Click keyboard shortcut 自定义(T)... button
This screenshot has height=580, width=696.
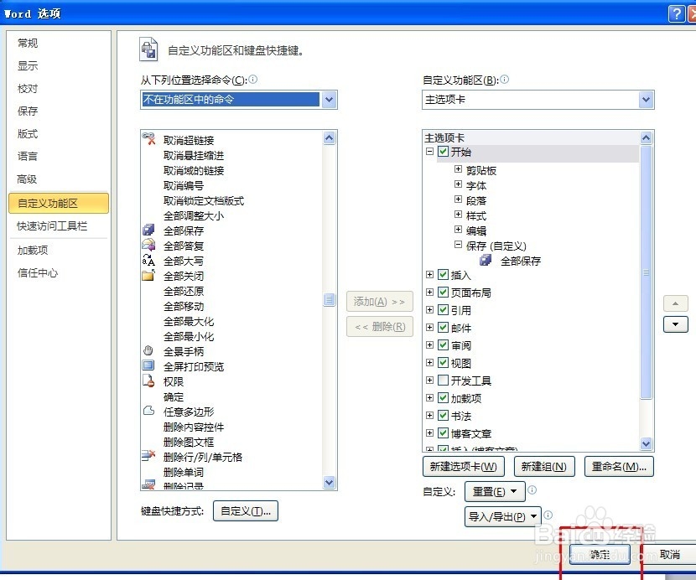click(246, 510)
